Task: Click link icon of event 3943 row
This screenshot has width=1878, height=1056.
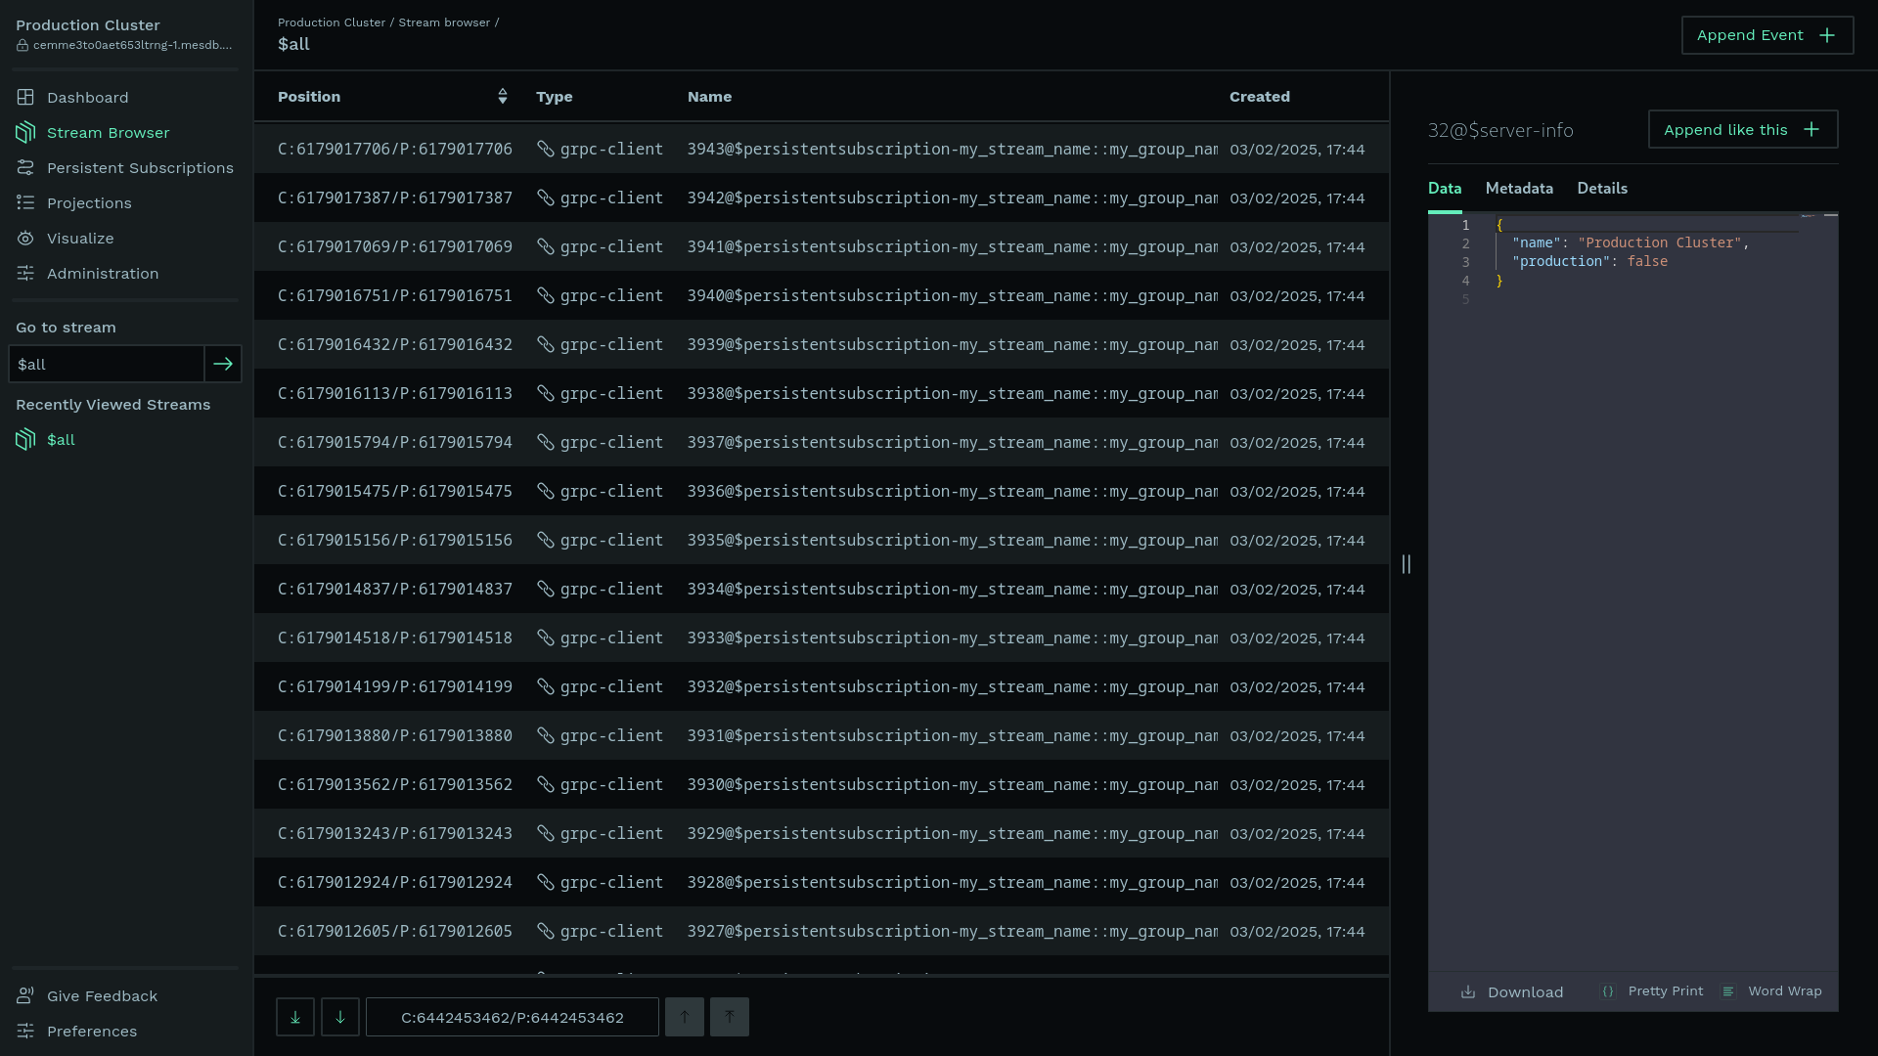Action: point(546,149)
